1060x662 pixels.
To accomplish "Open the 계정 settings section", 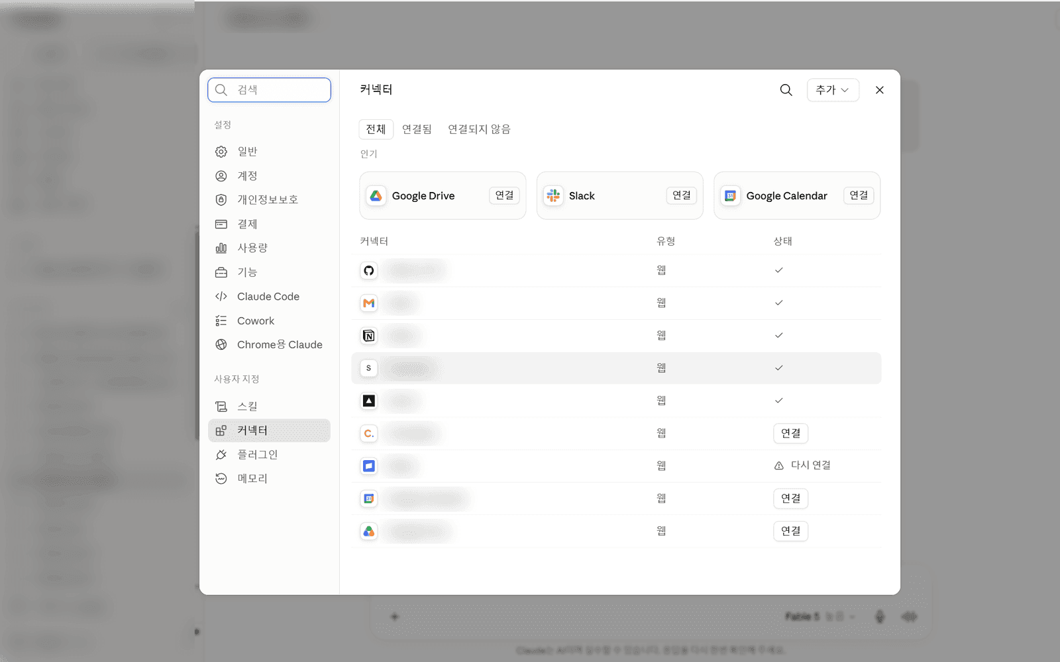I will (x=269, y=176).
